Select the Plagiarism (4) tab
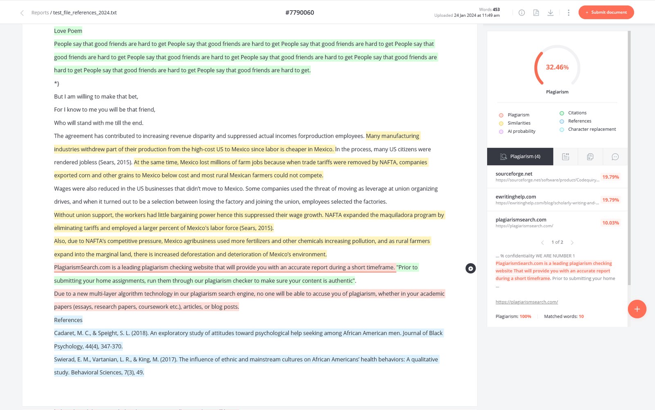The width and height of the screenshot is (655, 410). [520, 157]
